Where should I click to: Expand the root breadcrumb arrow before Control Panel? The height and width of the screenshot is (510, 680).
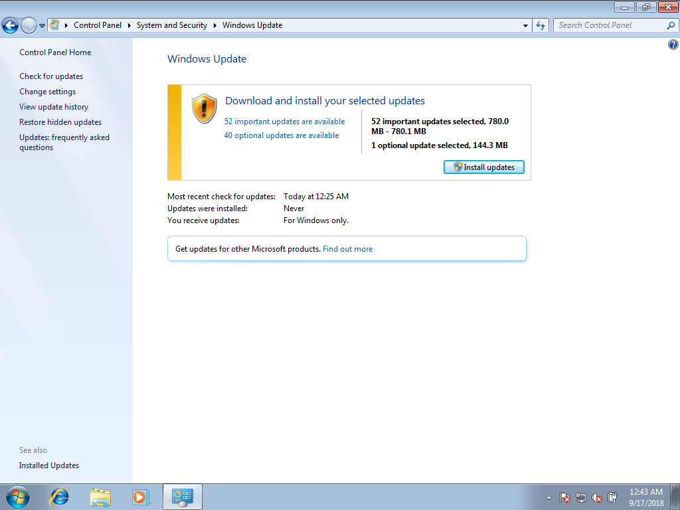click(x=66, y=25)
